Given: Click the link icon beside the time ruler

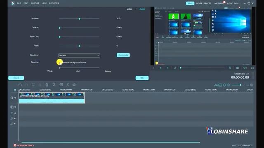Looking at the screenshot, I should click(15, 90).
